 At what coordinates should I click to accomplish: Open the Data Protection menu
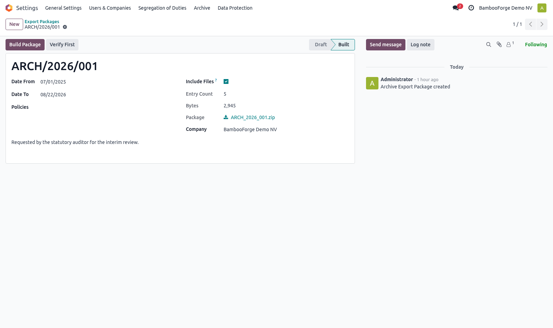[x=235, y=8]
